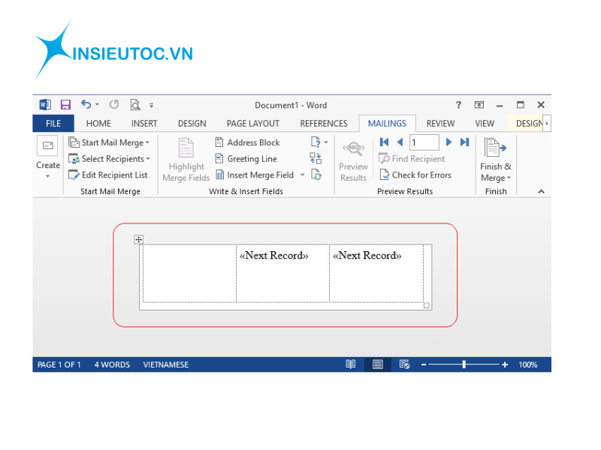Toggle Print Layout view in status bar

[378, 364]
